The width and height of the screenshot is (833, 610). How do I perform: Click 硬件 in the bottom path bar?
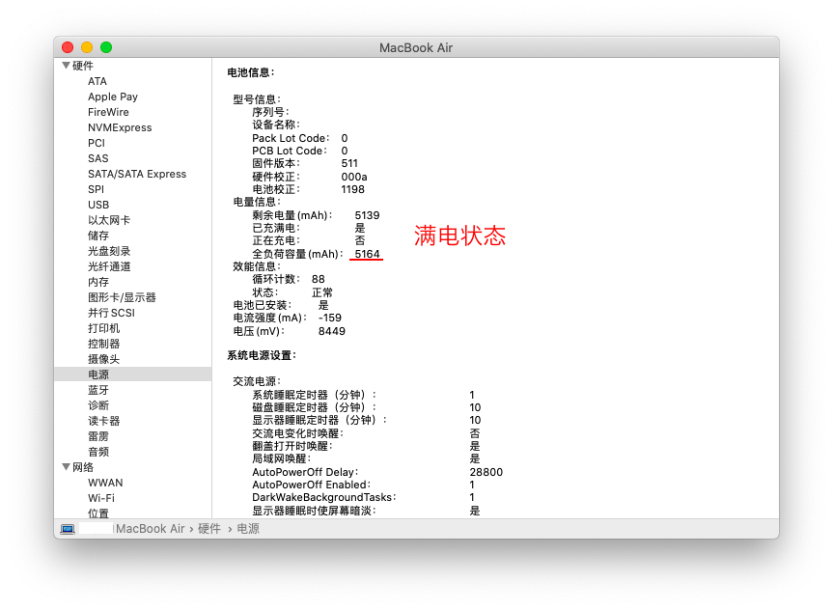208,529
